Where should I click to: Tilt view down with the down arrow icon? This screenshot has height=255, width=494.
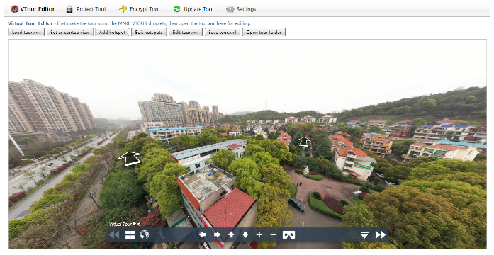pyautogui.click(x=245, y=235)
